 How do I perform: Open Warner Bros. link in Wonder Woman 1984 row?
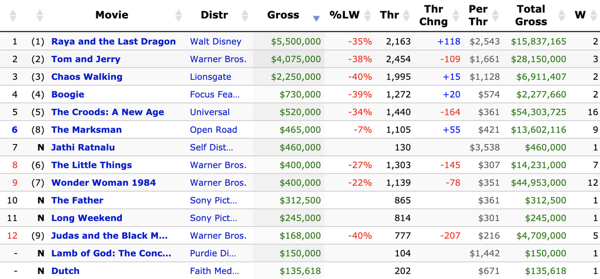point(218,183)
